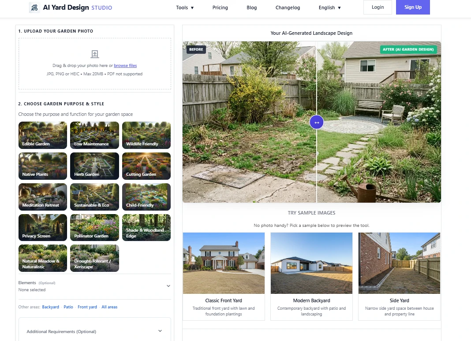Choose the Side Yard sample image

tap(399, 277)
